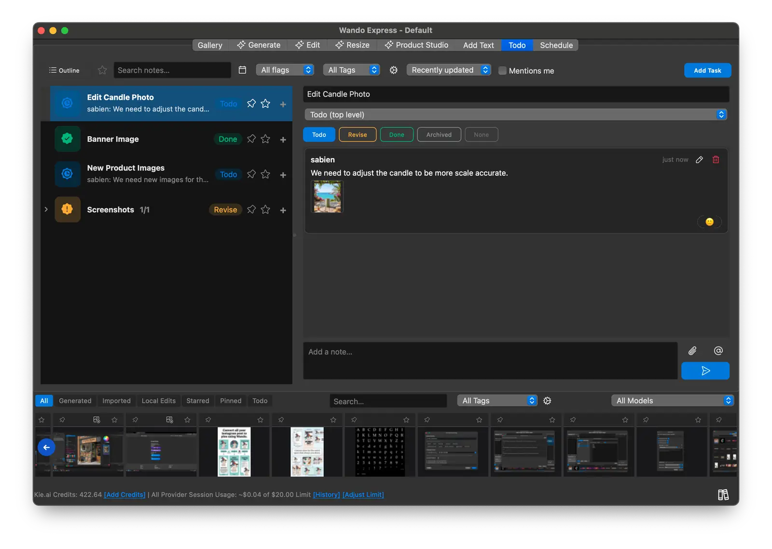
Task: Open gallery tag settings gear icon
Action: coord(547,400)
